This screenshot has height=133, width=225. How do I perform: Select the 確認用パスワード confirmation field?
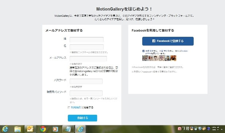click(x=86, y=93)
